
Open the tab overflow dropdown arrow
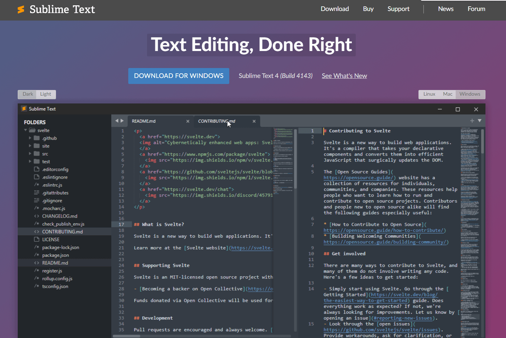[x=479, y=120]
